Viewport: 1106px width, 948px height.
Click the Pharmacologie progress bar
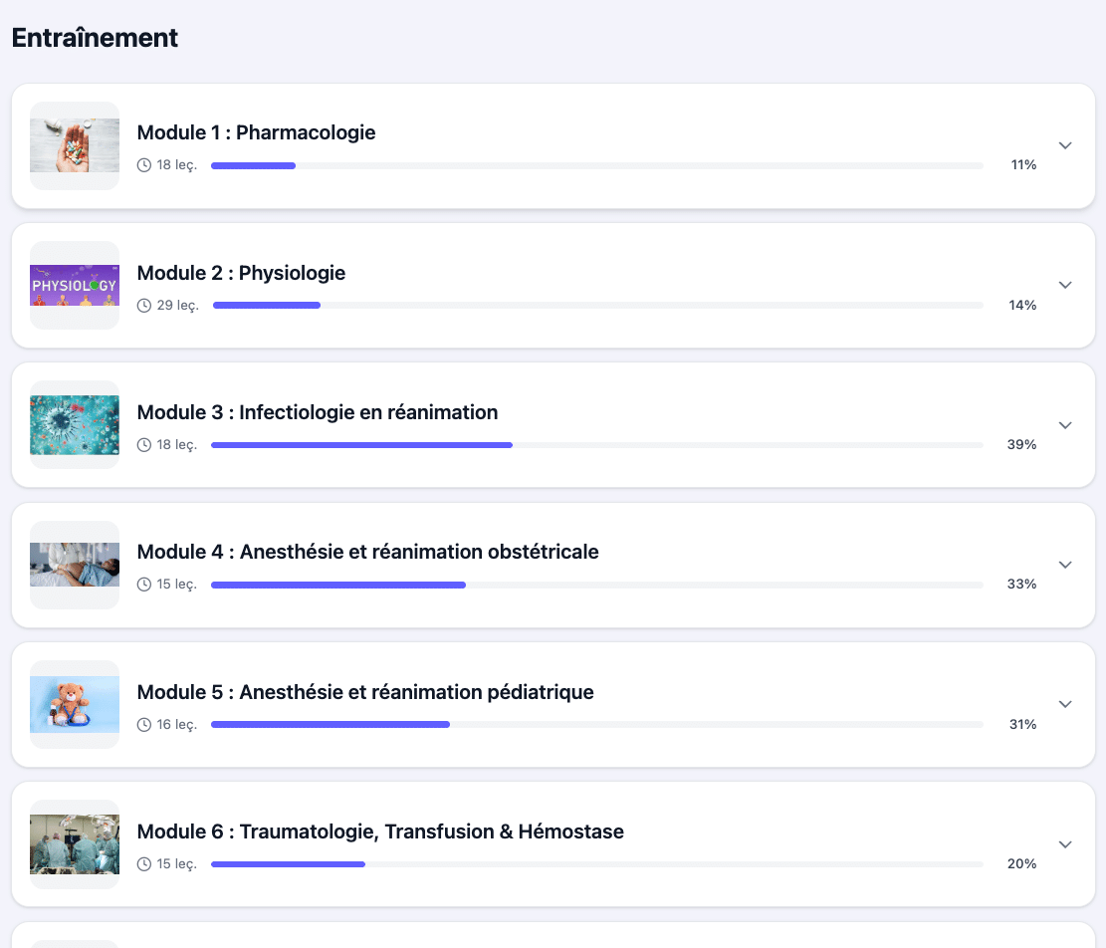[x=596, y=165]
